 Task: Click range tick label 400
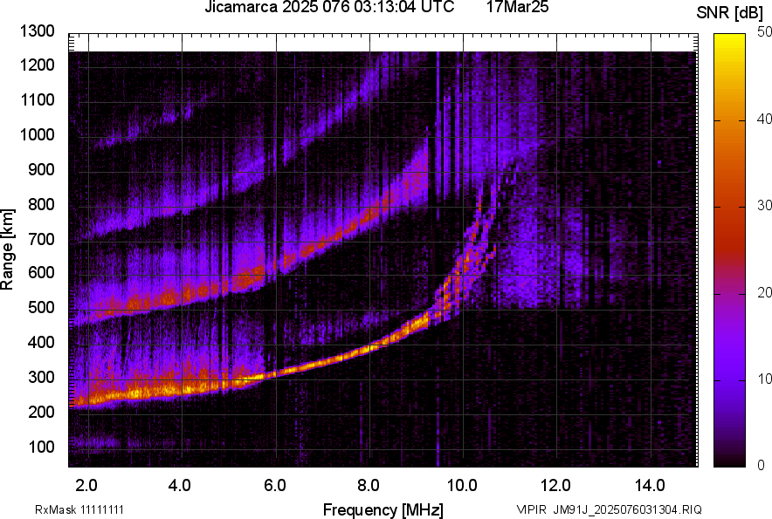coord(41,343)
